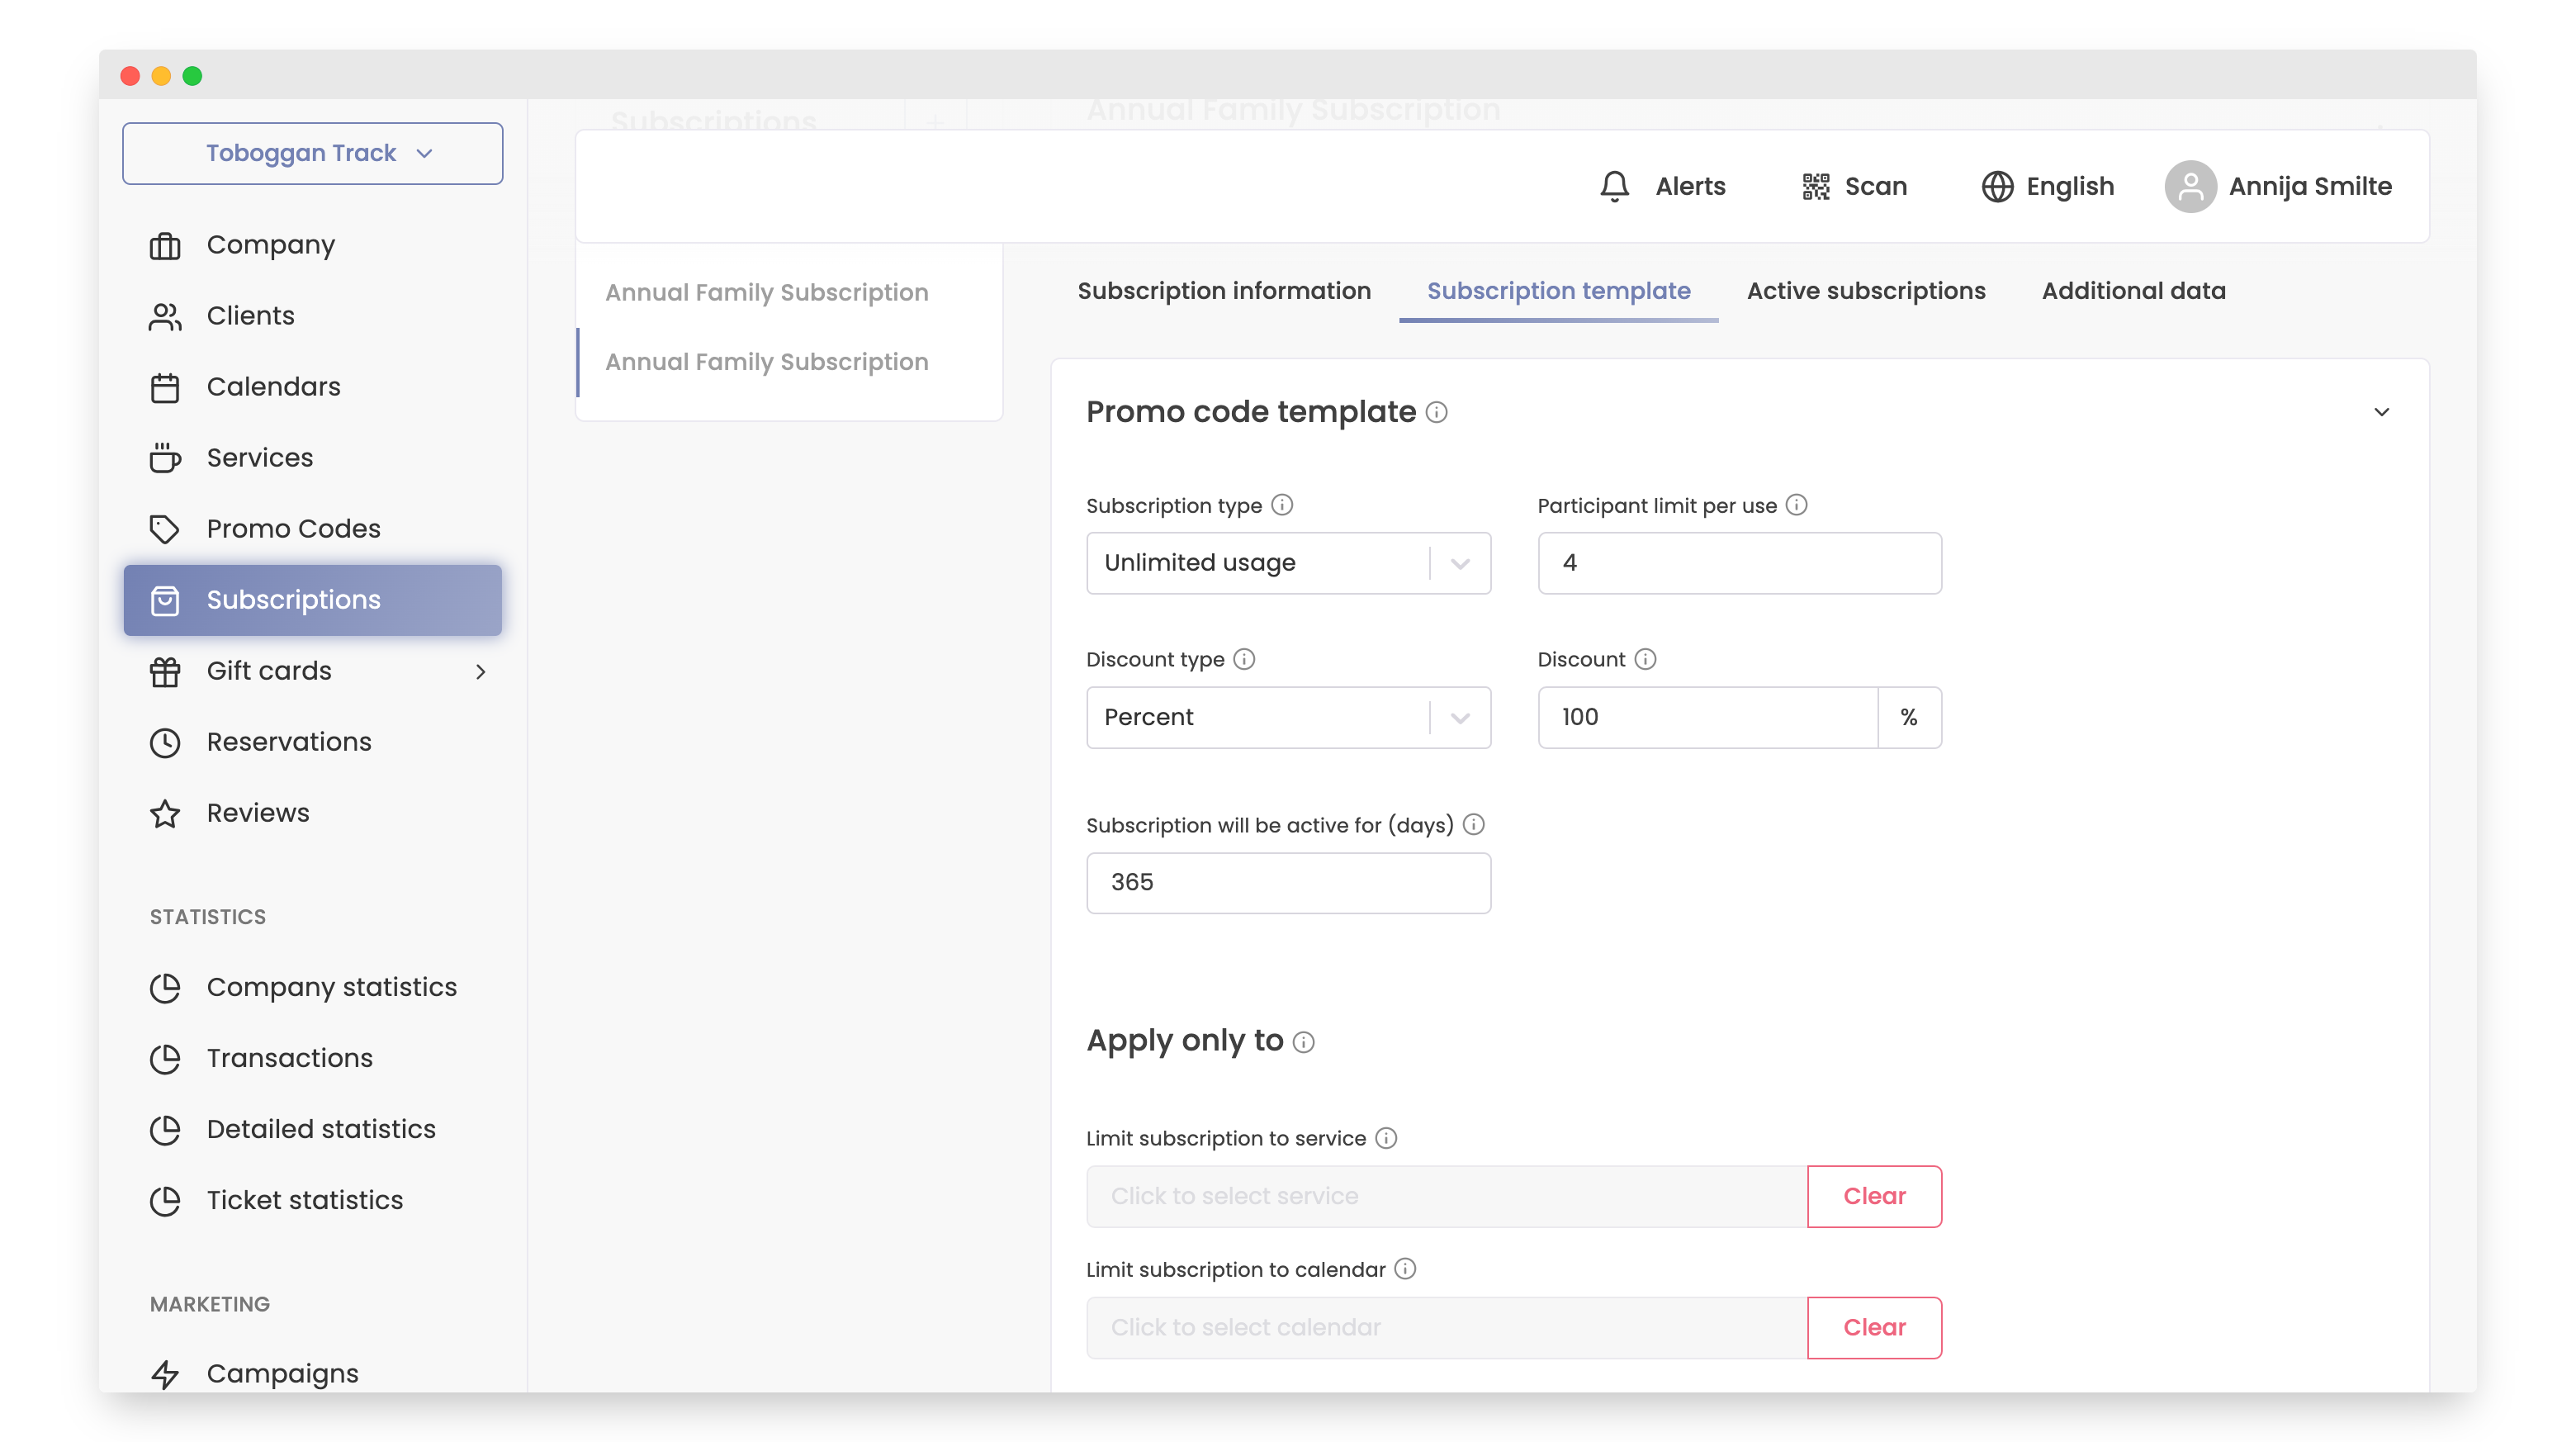The width and height of the screenshot is (2576, 1442).
Task: Collapse the Promo code template section
Action: [x=2381, y=412]
